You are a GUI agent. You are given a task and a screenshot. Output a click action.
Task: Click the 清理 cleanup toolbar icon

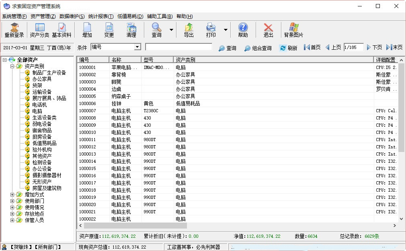[131, 30]
